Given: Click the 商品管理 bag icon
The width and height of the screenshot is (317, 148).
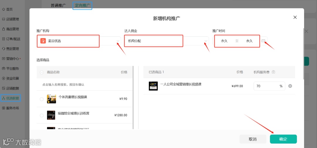Looking at the screenshot, I should [x=4, y=29].
